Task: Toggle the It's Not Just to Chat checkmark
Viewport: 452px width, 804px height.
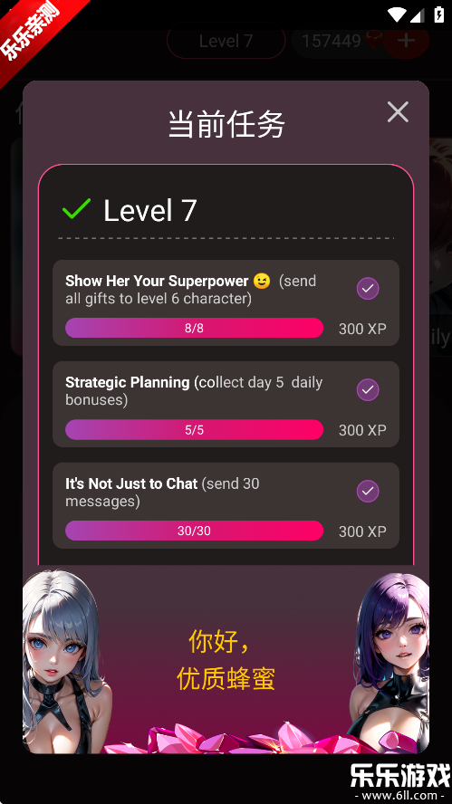Action: pos(368,492)
